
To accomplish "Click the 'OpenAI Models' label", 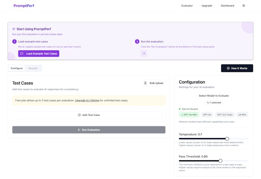I will point(190,109).
